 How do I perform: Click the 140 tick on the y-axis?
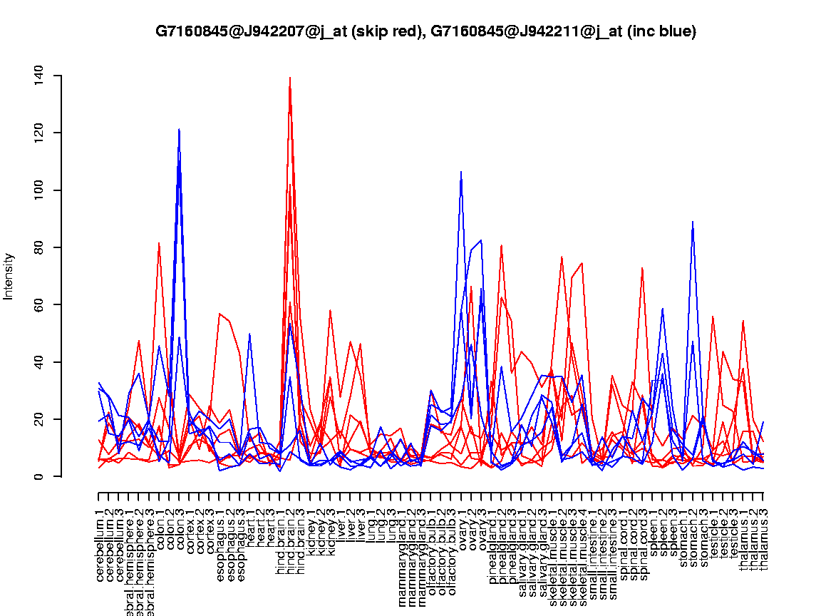pyautogui.click(x=38, y=75)
